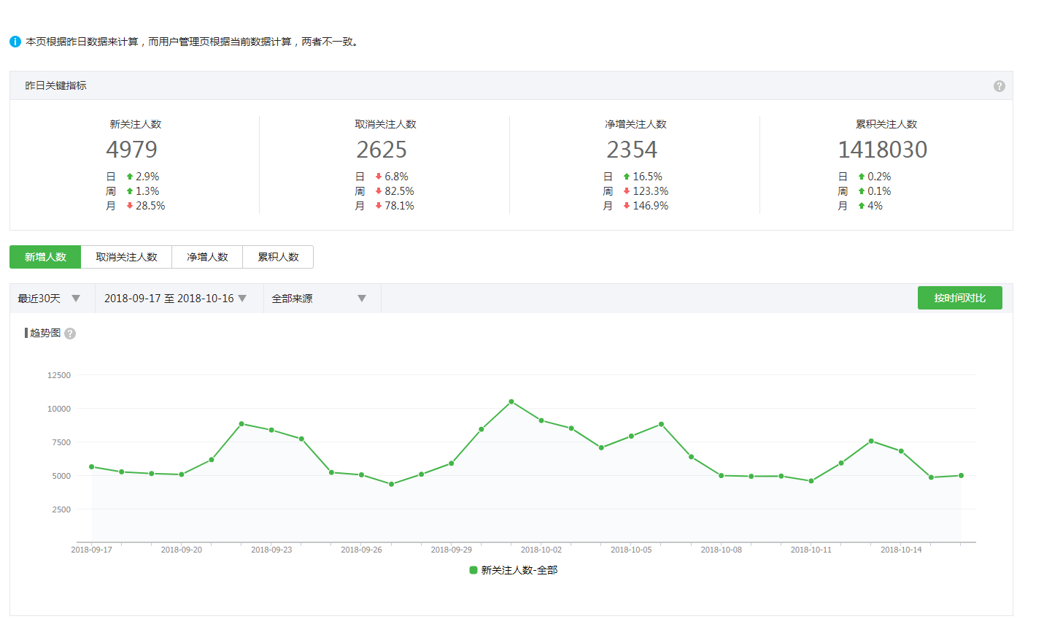This screenshot has height=627, width=1044.
Task: Click the first data point at 2018-09-17
Action: coord(91,467)
